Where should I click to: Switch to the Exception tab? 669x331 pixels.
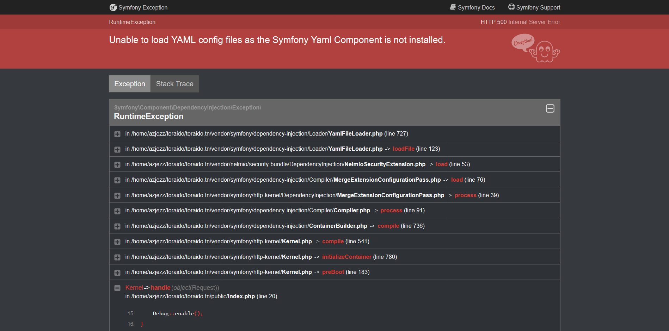(130, 84)
